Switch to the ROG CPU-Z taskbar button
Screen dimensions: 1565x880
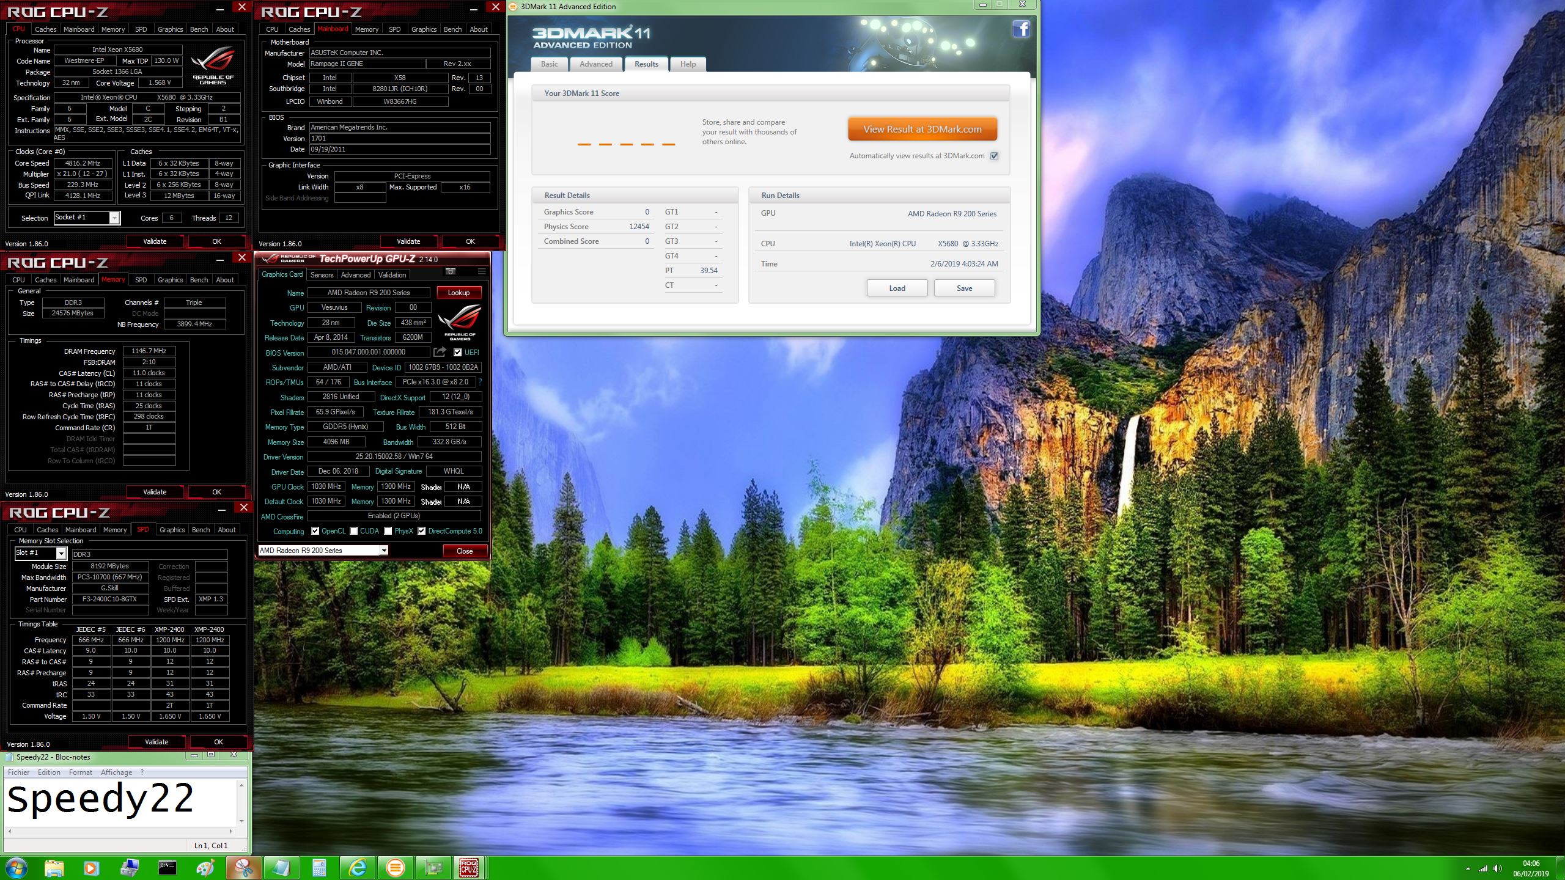(469, 868)
